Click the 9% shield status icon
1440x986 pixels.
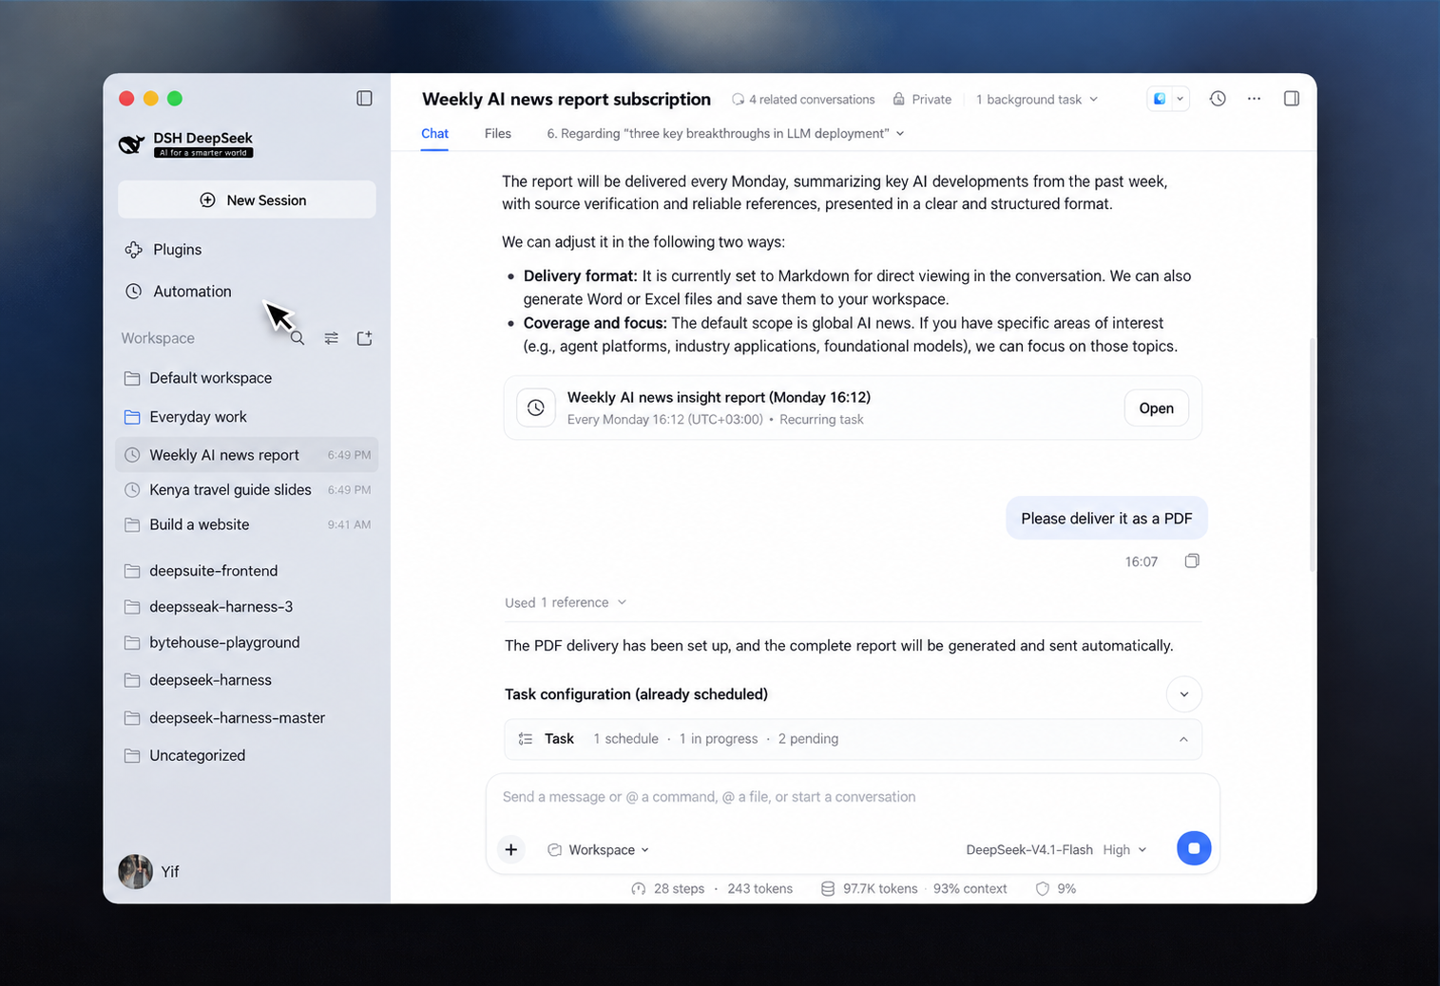[x=1043, y=889]
